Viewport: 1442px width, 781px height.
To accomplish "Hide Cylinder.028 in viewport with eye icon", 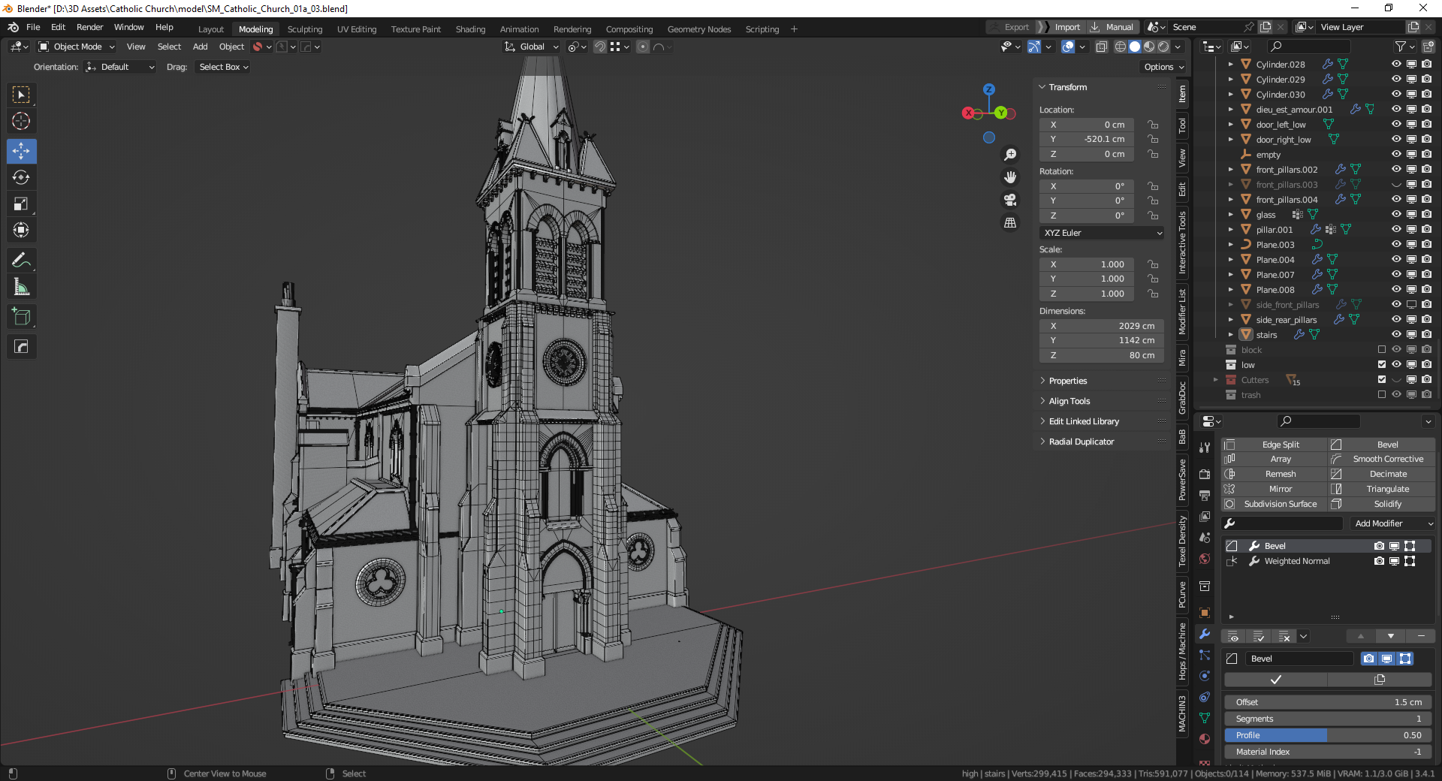I will tap(1396, 65).
